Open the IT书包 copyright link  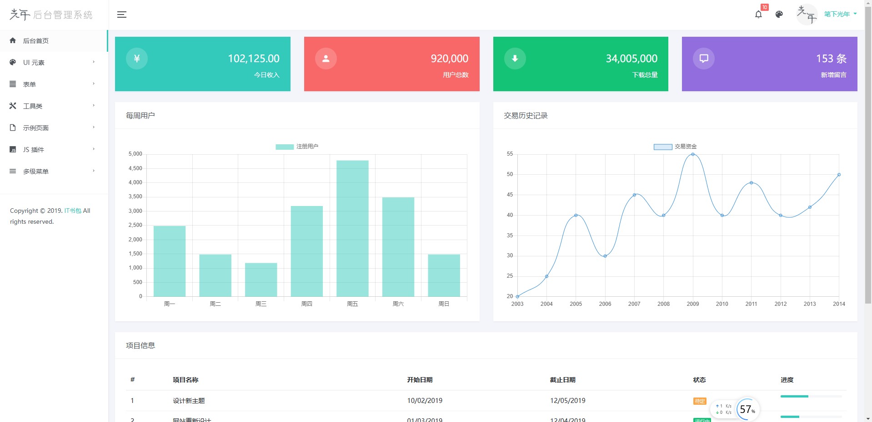[x=73, y=211]
